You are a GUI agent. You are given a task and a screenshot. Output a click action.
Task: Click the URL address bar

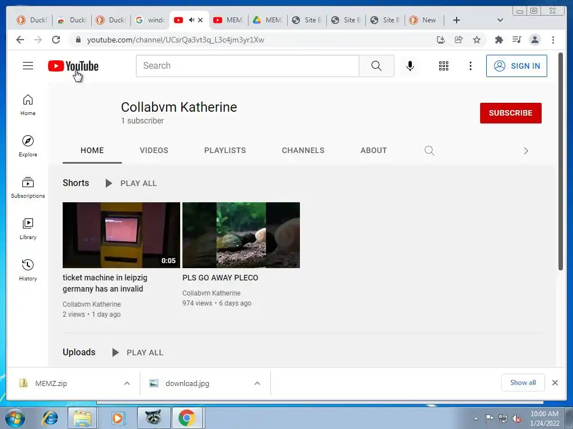pos(256,40)
